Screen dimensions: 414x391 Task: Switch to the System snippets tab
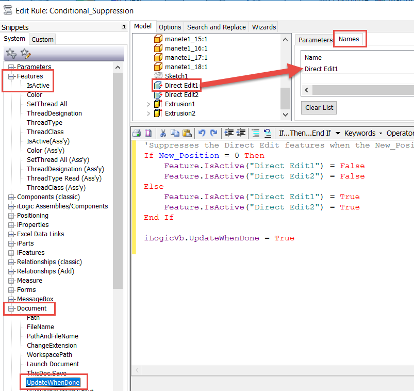point(14,39)
